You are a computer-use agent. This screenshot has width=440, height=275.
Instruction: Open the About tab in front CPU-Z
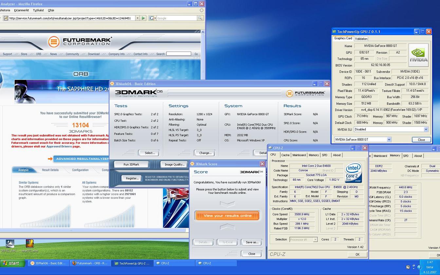(x=337, y=155)
